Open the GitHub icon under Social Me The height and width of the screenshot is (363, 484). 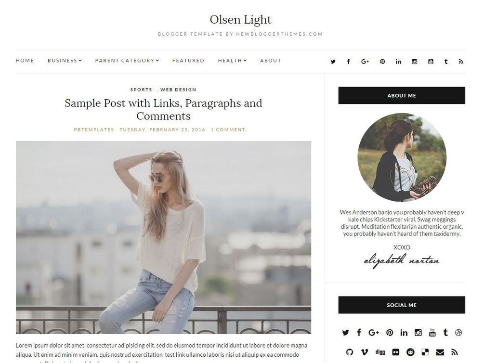pos(350,352)
